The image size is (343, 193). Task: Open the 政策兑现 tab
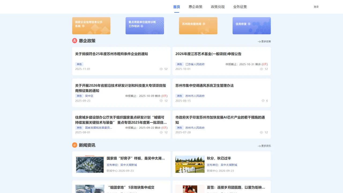point(218,7)
